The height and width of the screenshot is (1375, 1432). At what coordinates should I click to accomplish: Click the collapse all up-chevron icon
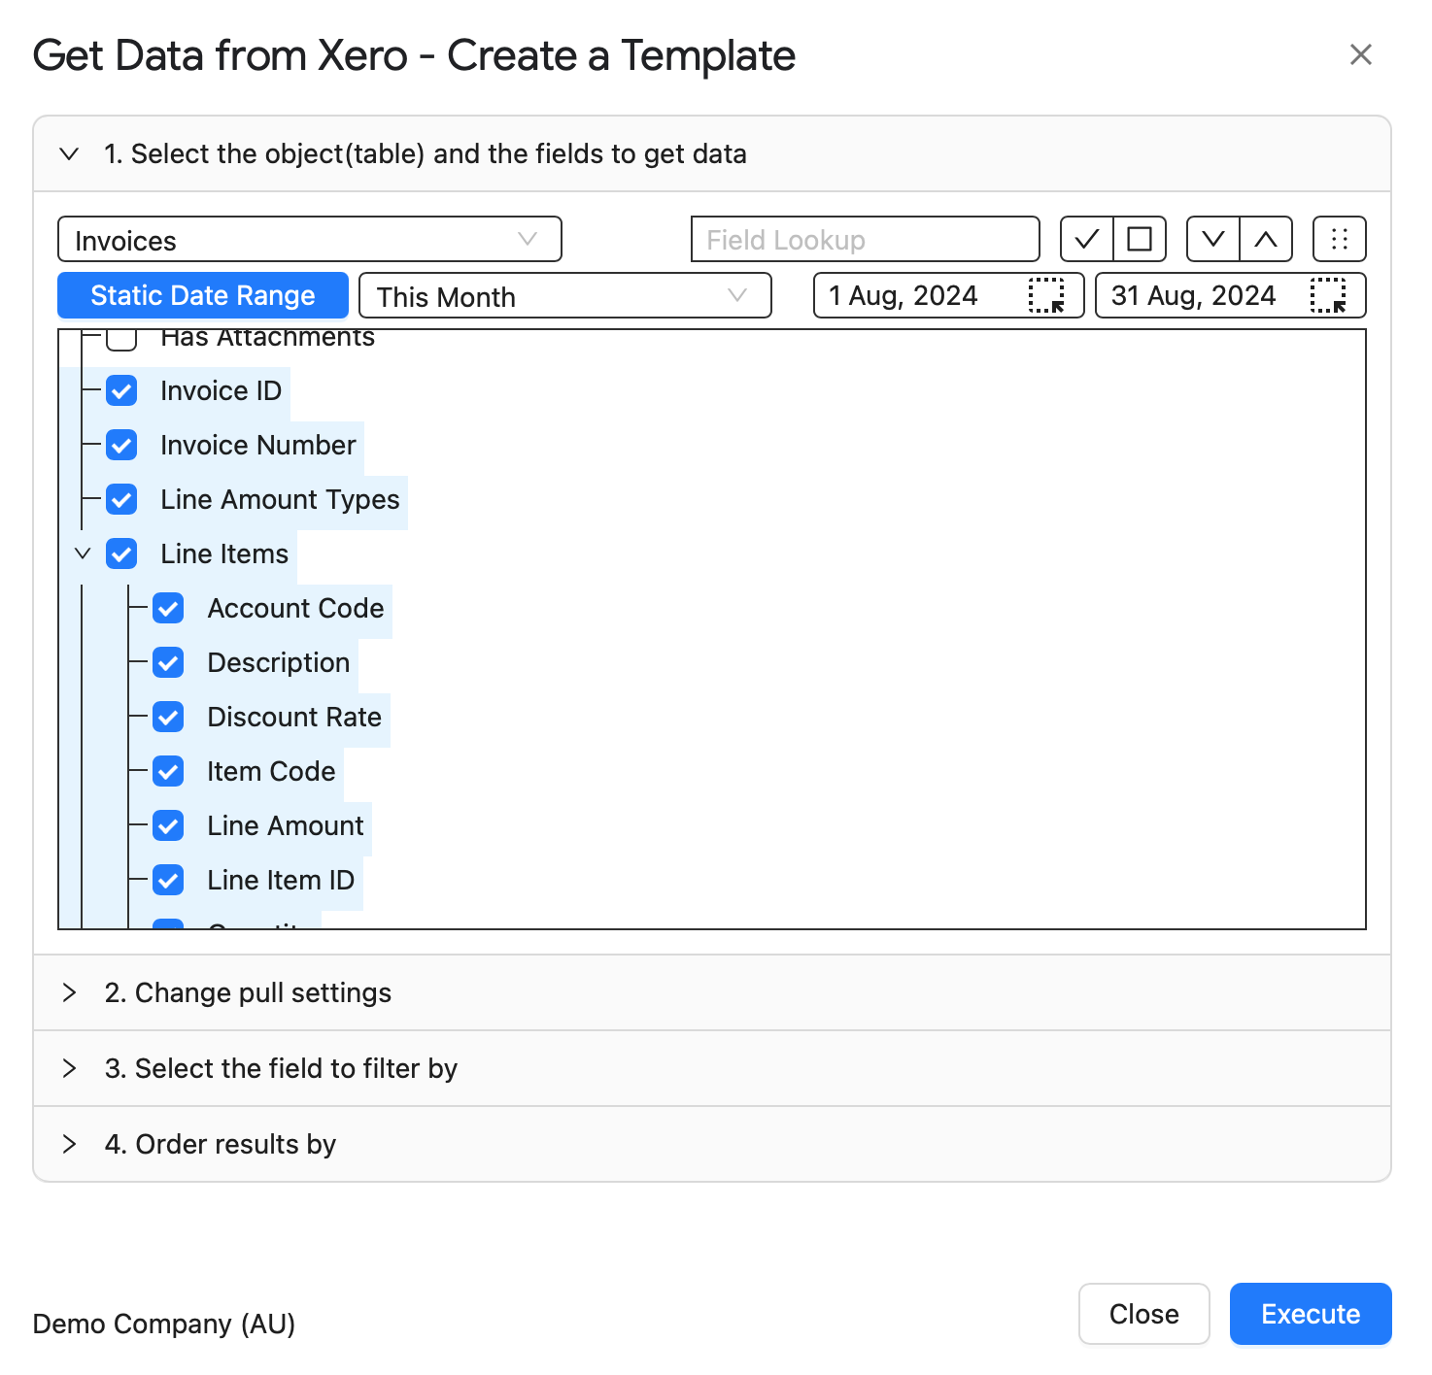click(1266, 239)
